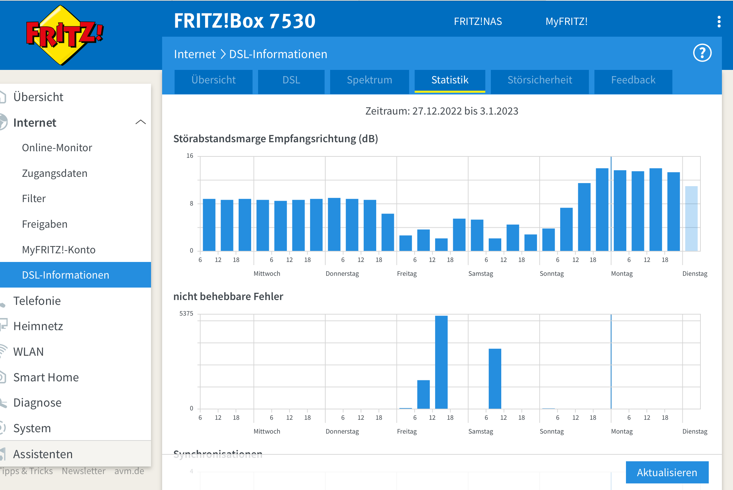Open the Newsletter footer link
Image resolution: width=733 pixels, height=490 pixels.
pyautogui.click(x=83, y=471)
